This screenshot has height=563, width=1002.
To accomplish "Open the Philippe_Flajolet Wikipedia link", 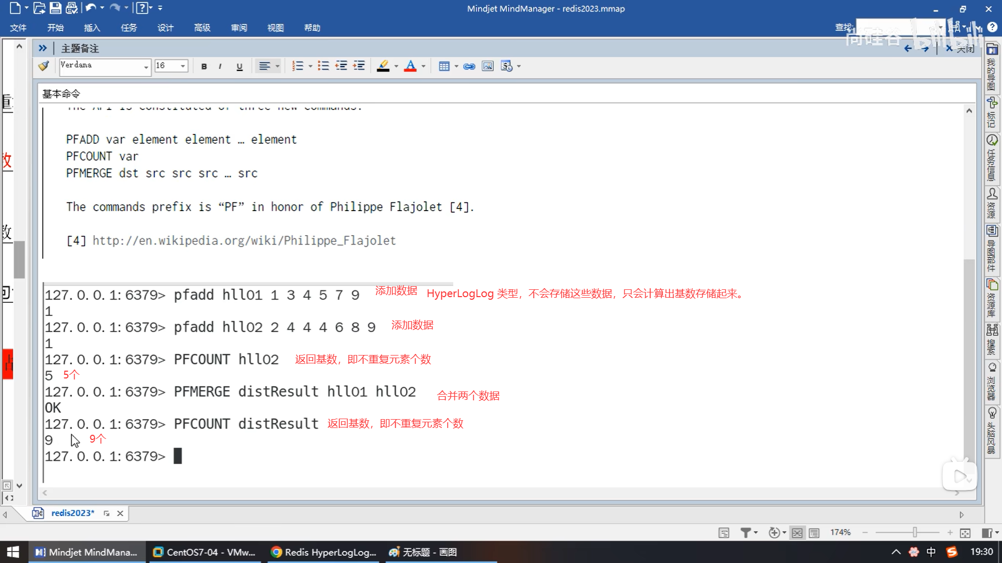I will pos(244,240).
